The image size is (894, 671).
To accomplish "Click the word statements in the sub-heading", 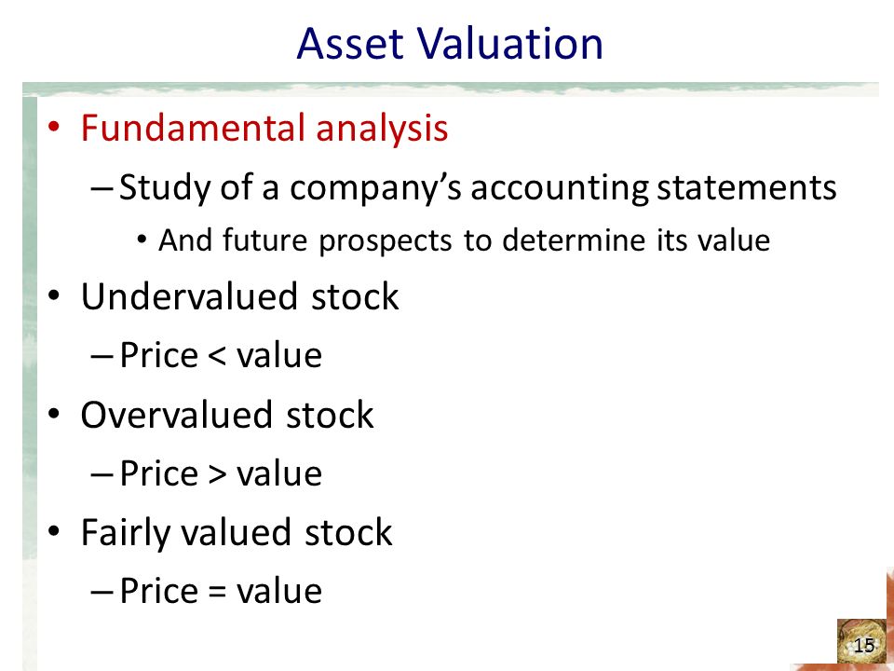I will (747, 187).
